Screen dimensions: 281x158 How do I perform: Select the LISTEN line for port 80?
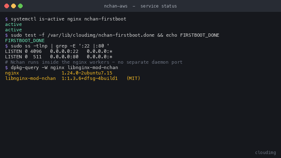59,57
